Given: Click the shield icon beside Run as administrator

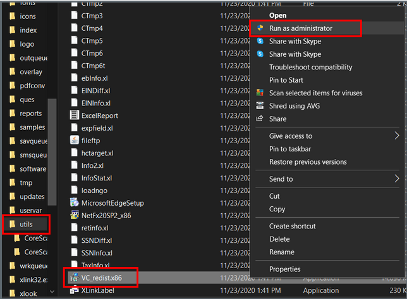Looking at the screenshot, I should [260, 28].
